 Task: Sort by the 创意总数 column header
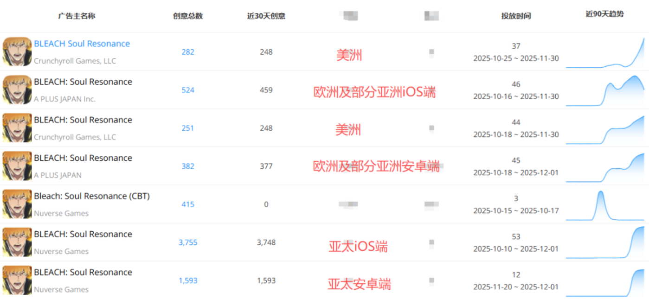pyautogui.click(x=188, y=16)
